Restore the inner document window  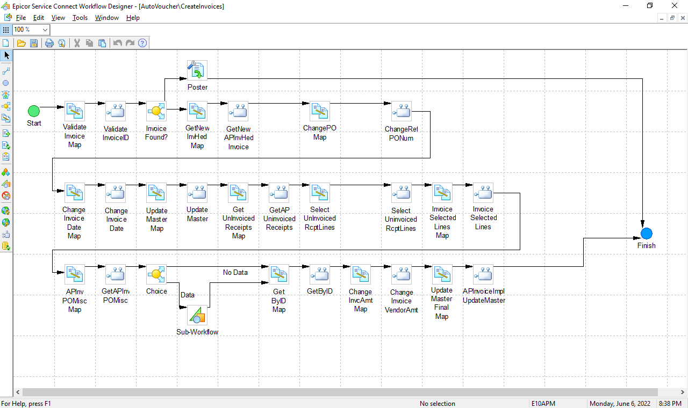672,18
